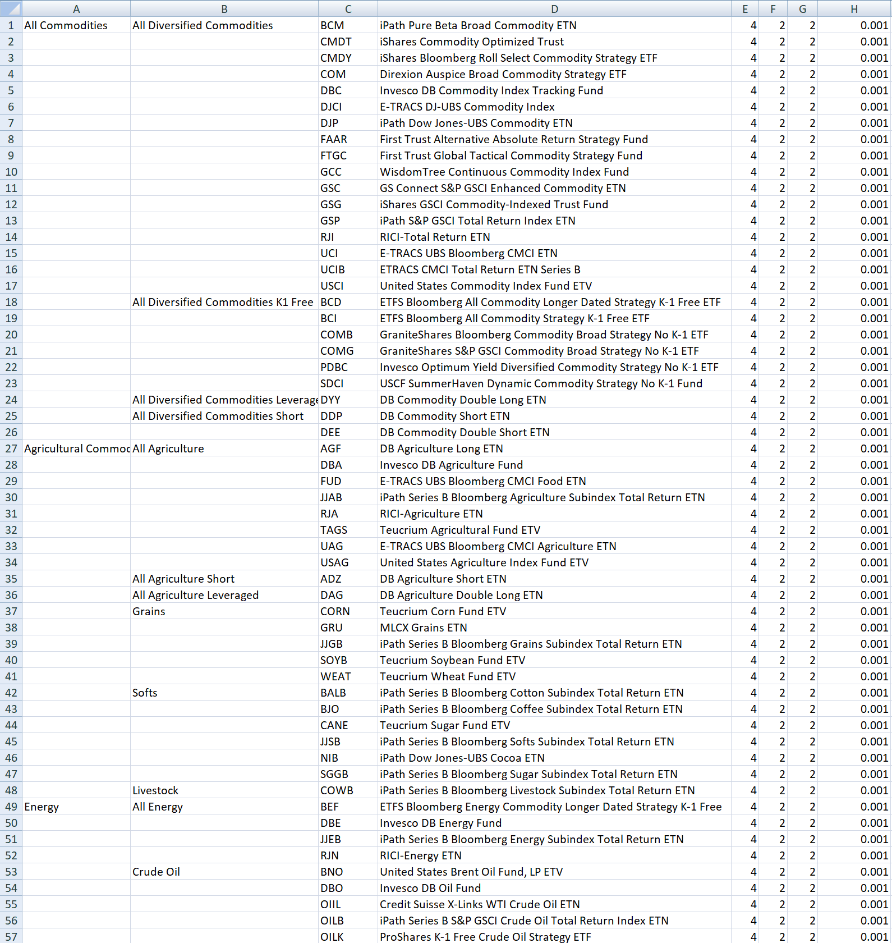Viewport: 892px width, 943px height.
Task: Click cell 'Energy' in column A
Action: click(76, 807)
